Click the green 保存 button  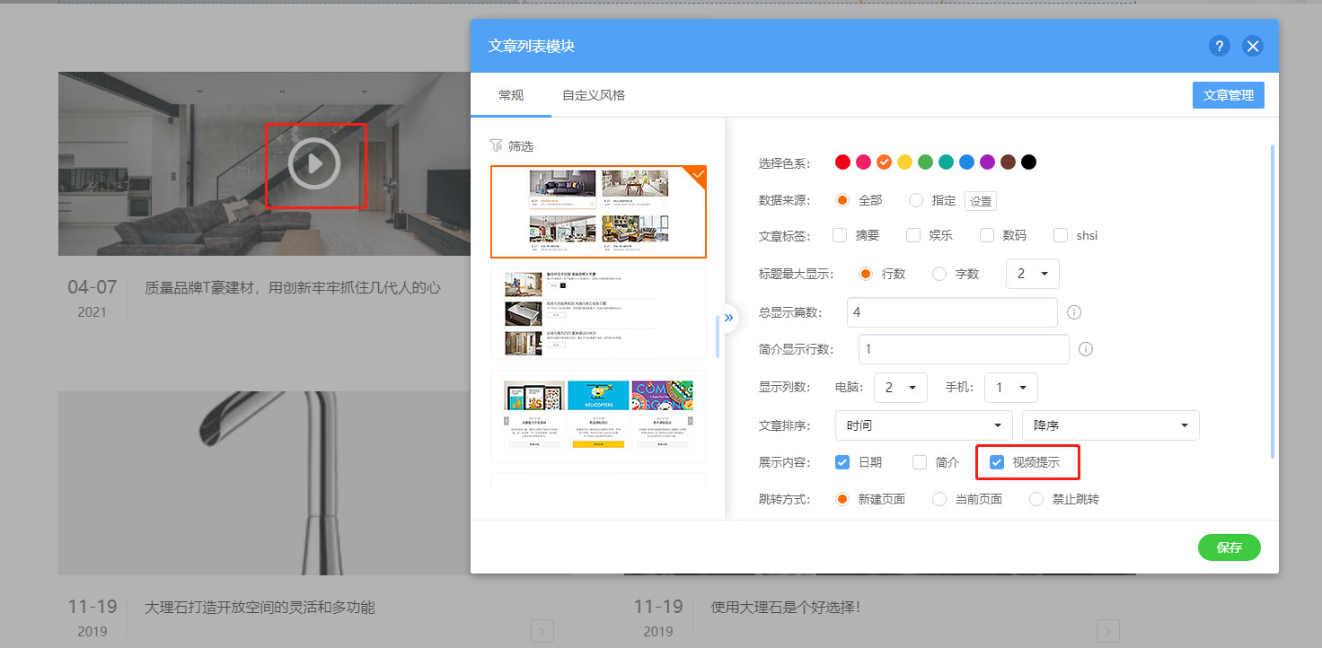(x=1229, y=547)
